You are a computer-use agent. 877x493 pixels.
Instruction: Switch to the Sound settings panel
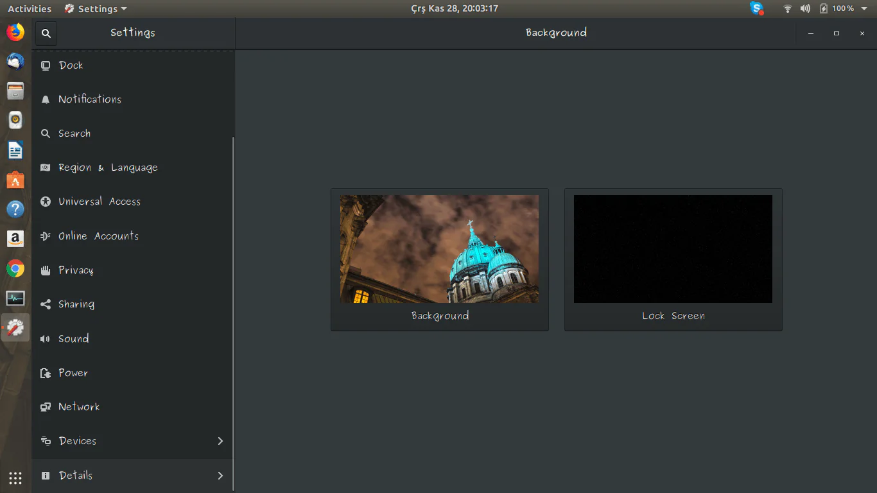click(133, 339)
